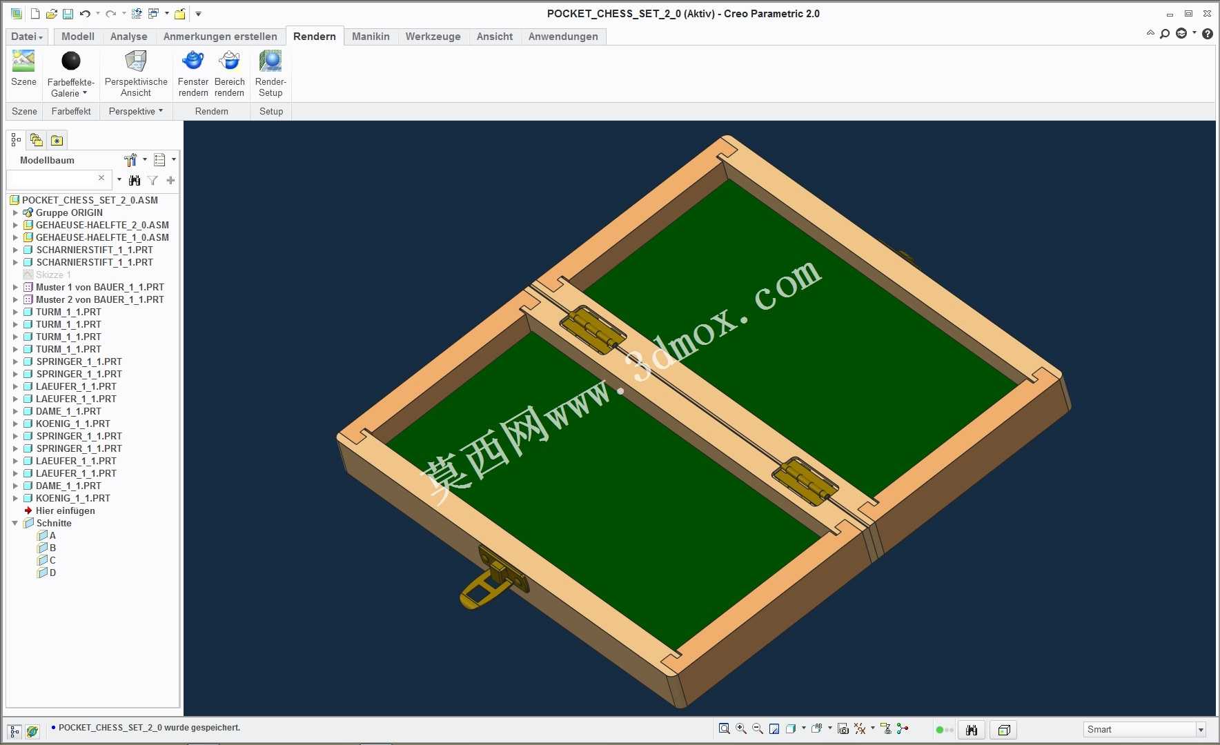Open the display style cube icon
Viewport: 1220px width, 745px height.
(791, 728)
